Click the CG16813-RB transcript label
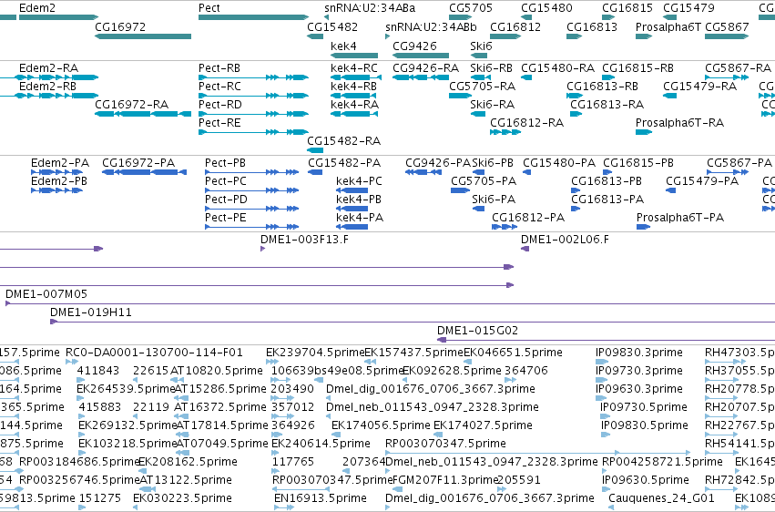Viewport: 775px width, 512px height. click(x=602, y=86)
